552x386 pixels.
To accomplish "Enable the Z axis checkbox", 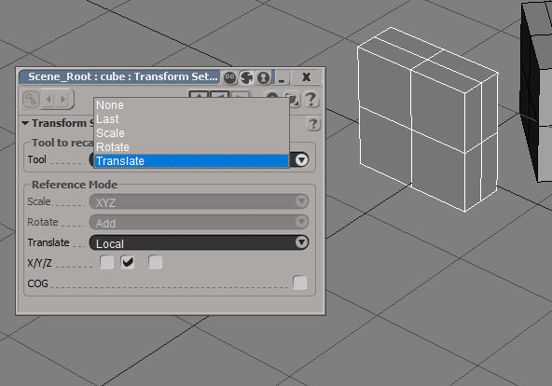I will [x=155, y=263].
